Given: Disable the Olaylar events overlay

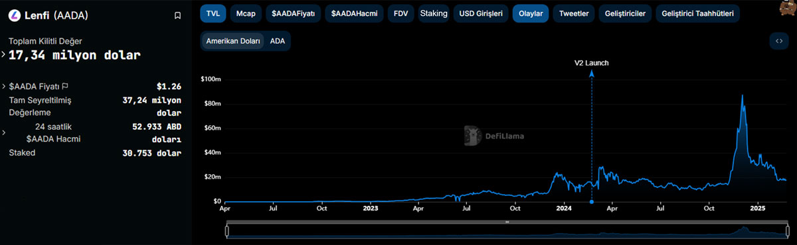Looking at the screenshot, I should click(531, 13).
